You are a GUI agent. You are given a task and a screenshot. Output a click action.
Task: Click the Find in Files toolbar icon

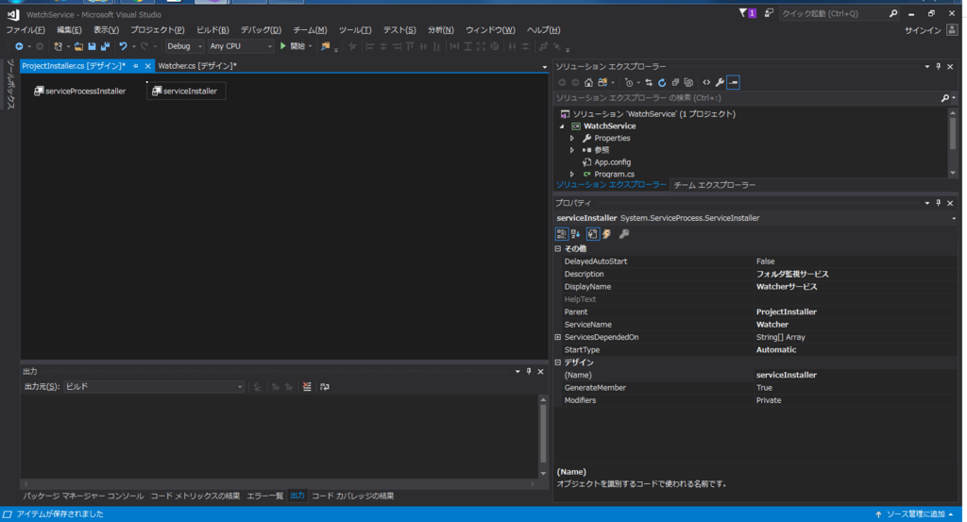pos(325,46)
